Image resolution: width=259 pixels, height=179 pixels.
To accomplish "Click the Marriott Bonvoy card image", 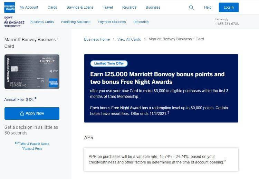I will [x=32, y=72].
